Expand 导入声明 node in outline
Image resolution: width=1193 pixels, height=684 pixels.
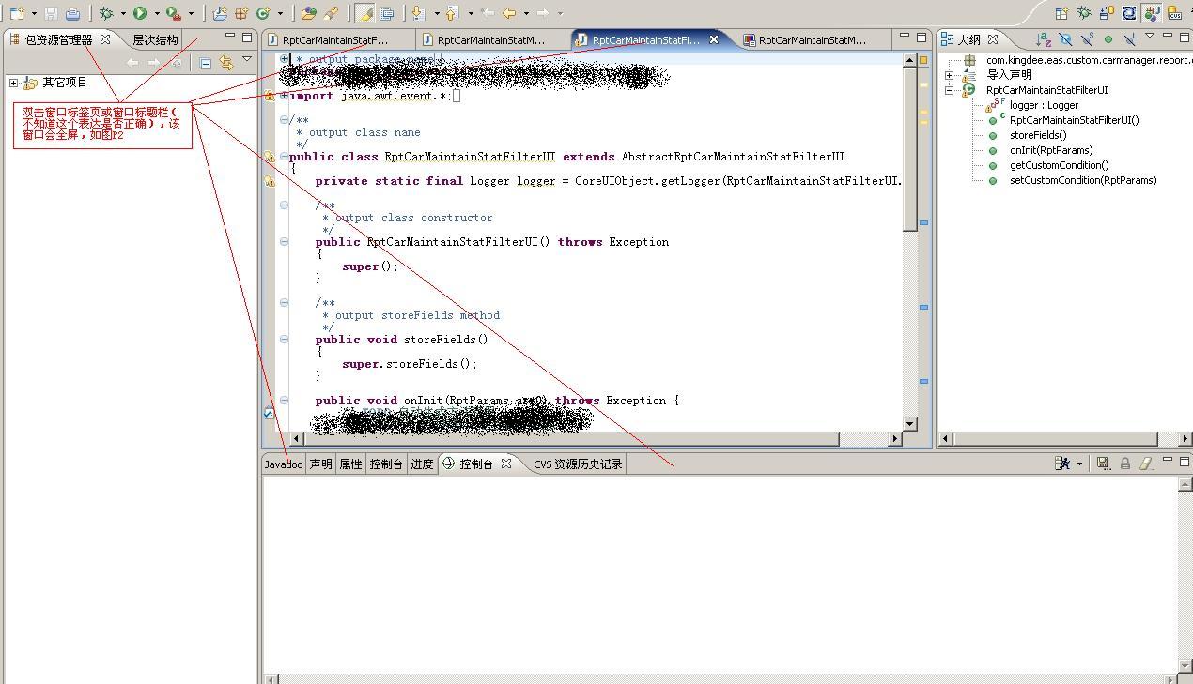click(x=949, y=75)
